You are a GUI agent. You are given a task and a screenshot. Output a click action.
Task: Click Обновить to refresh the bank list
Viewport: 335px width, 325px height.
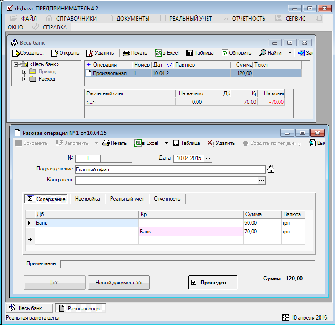click(236, 53)
